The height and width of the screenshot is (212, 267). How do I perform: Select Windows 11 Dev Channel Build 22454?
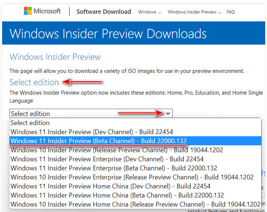(135, 132)
